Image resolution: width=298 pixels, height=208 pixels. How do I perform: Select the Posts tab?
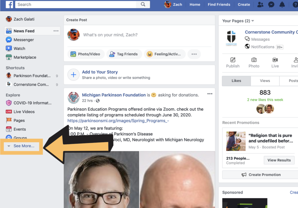[x=289, y=81]
